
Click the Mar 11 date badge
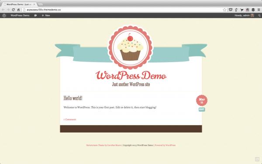[x=202, y=101]
